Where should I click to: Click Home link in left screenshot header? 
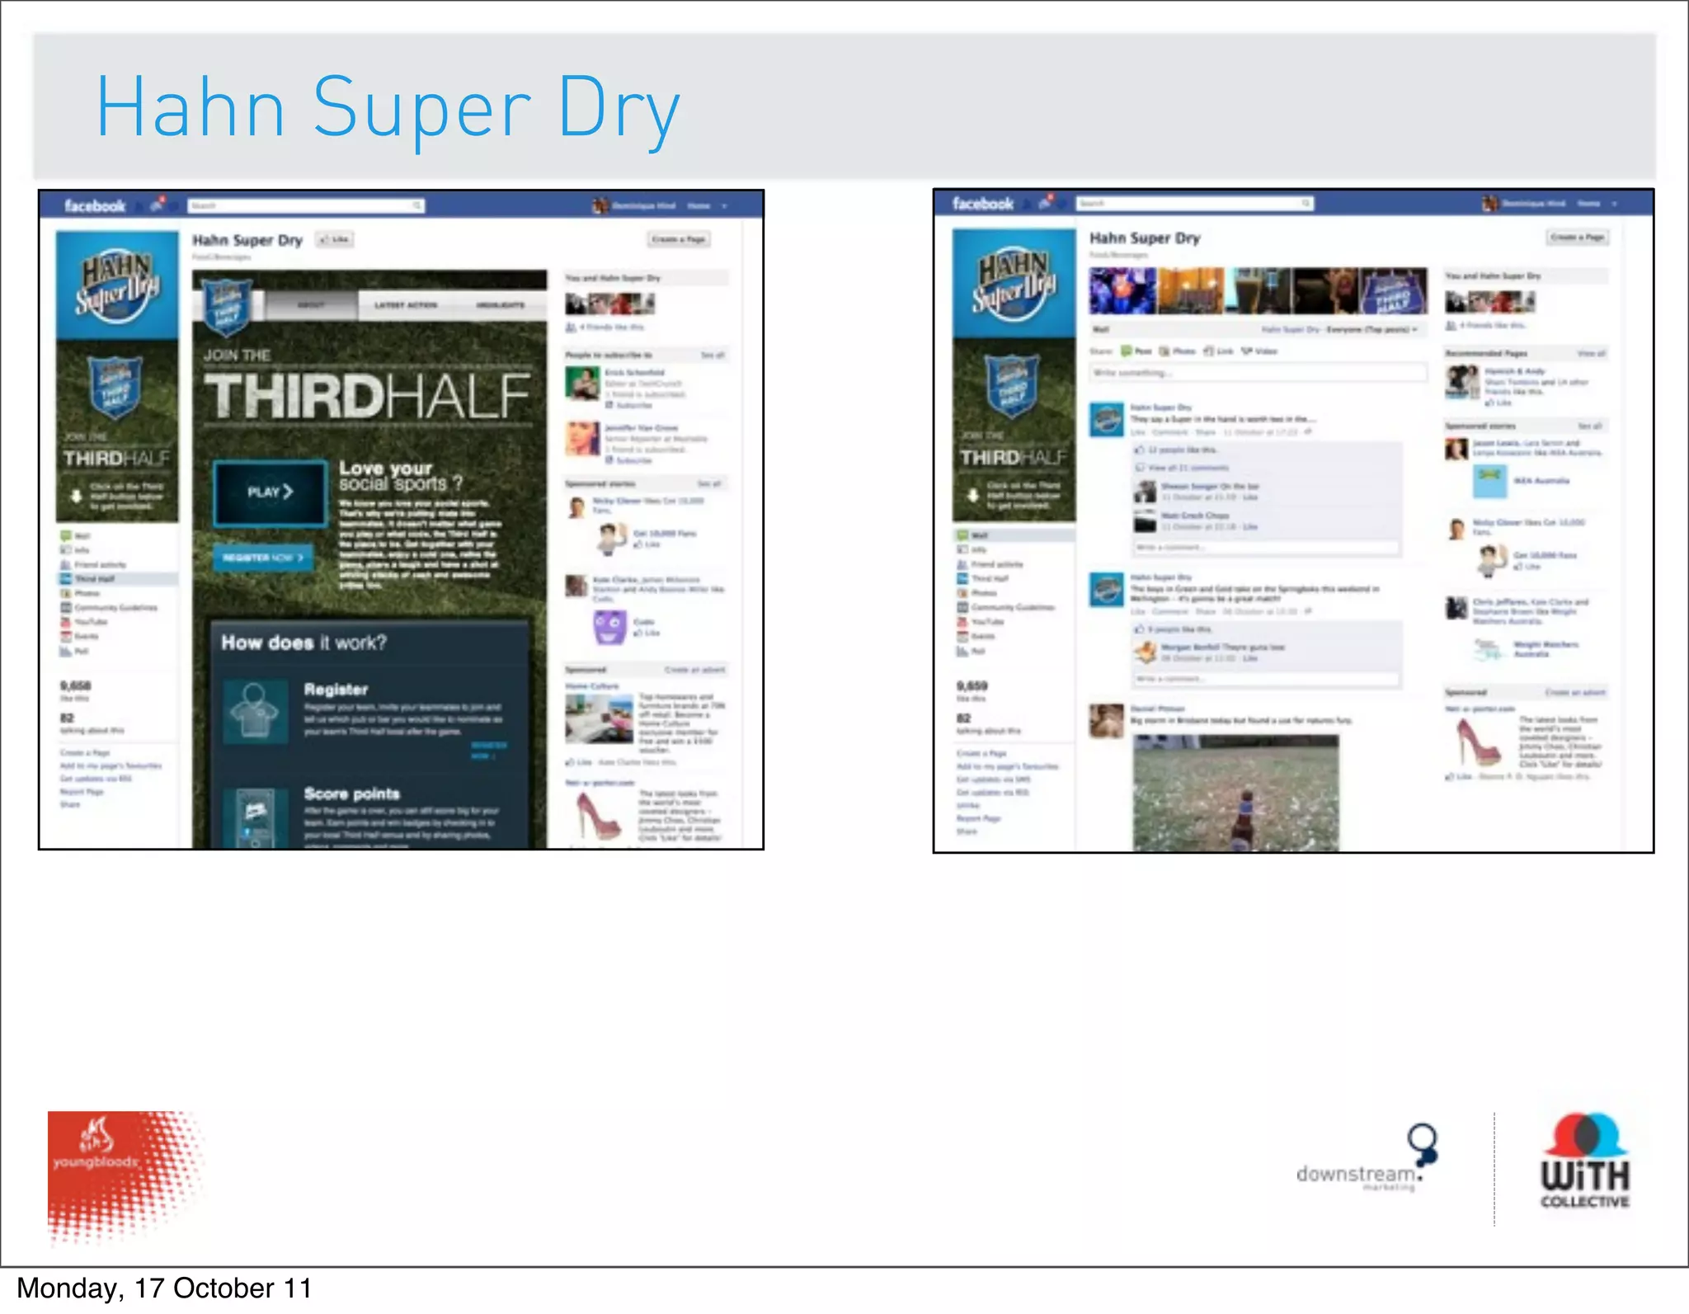pos(699,206)
